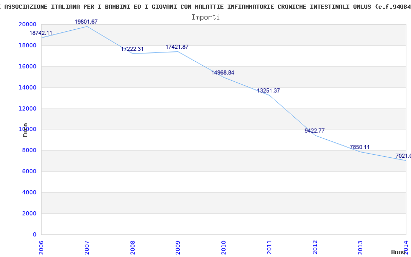Click the data label 17421.87
This screenshot has height=257, width=411.
coord(177,47)
